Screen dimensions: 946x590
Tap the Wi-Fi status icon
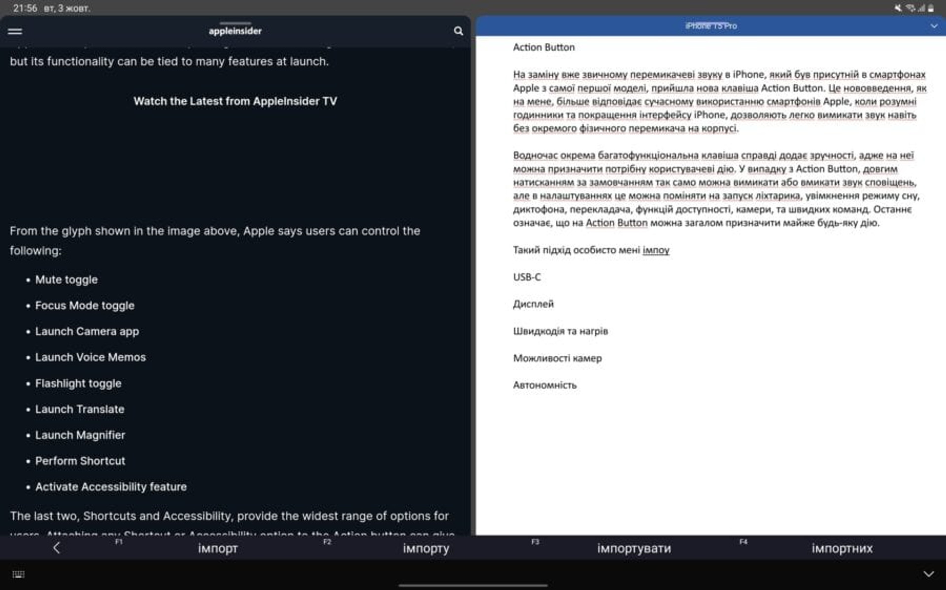[x=910, y=8]
